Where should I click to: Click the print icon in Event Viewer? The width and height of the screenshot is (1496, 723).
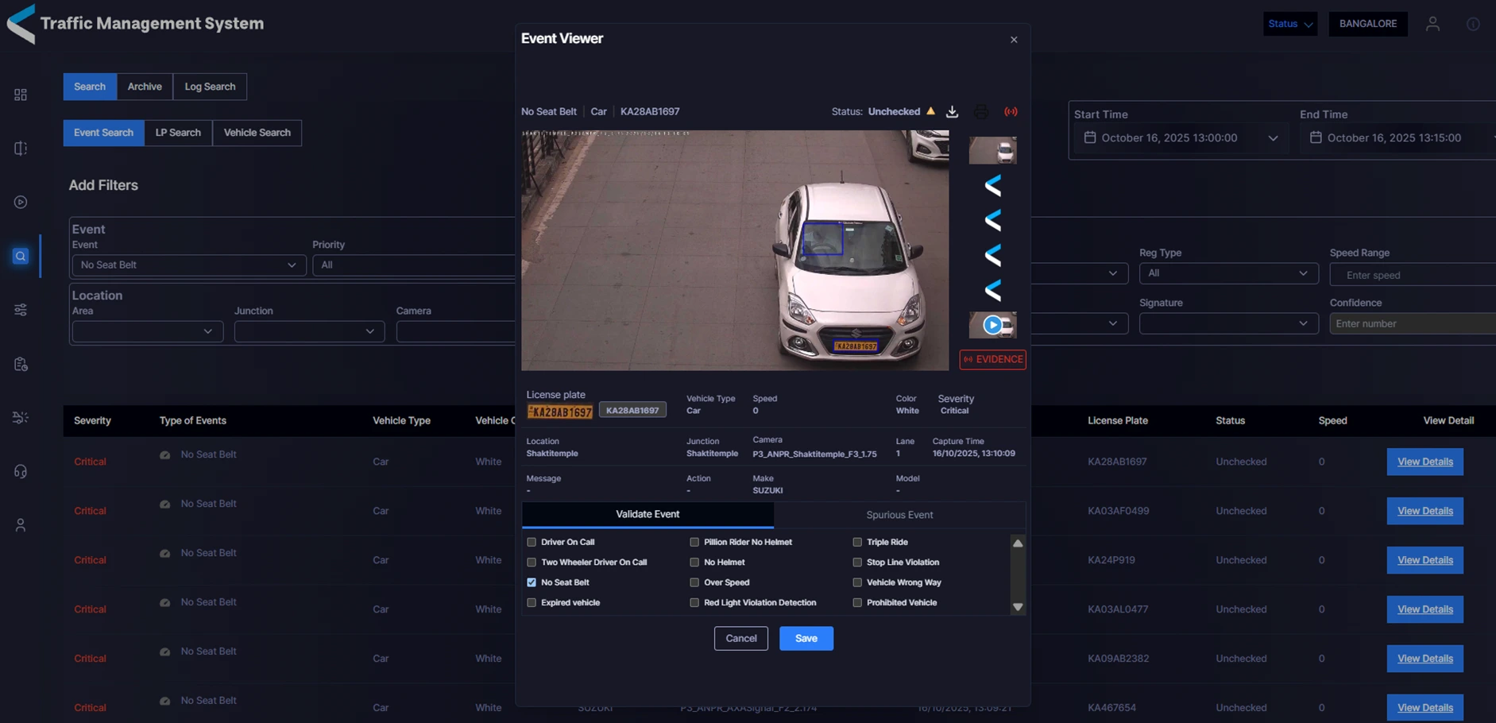[981, 112]
